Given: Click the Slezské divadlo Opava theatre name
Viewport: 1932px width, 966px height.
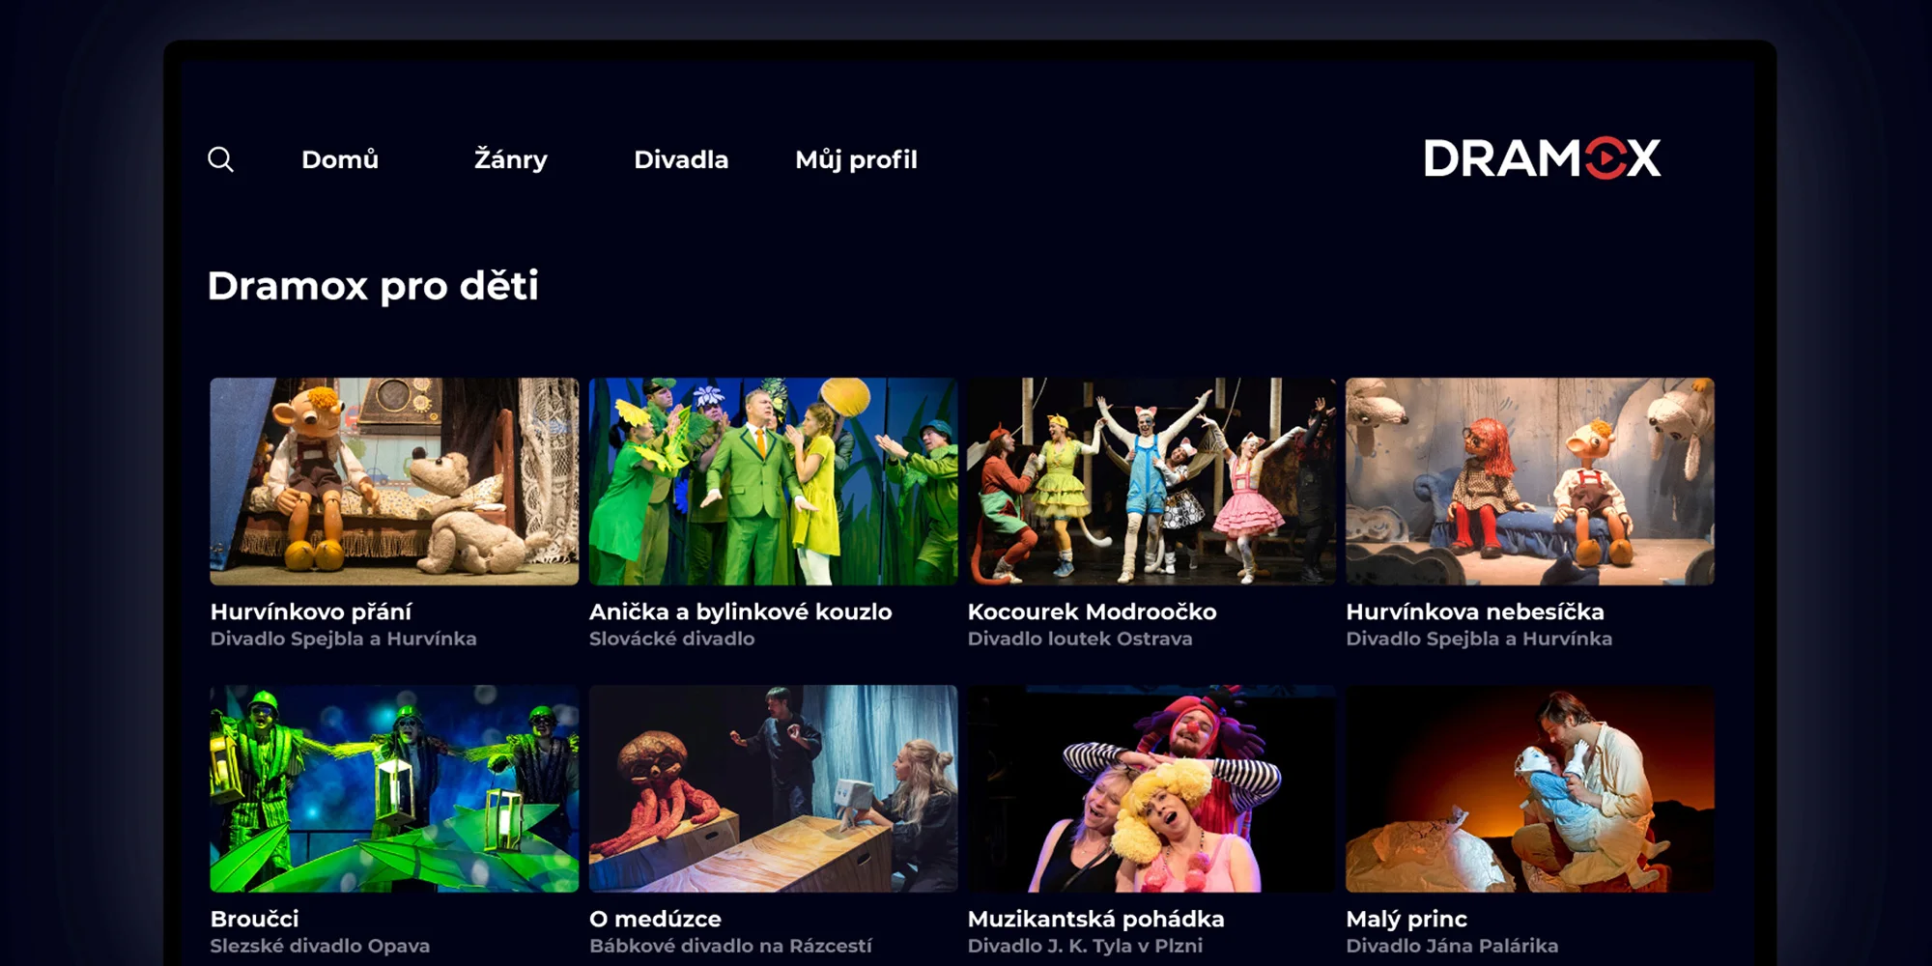Looking at the screenshot, I should 320,946.
